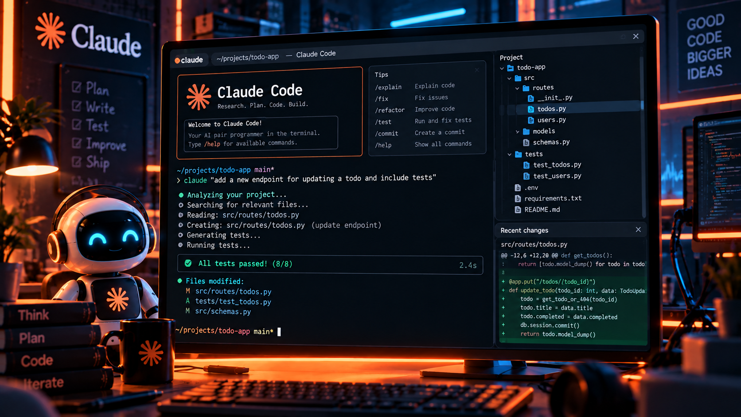Click the .env file icon
This screenshot has height=417, width=741.
[518, 188]
